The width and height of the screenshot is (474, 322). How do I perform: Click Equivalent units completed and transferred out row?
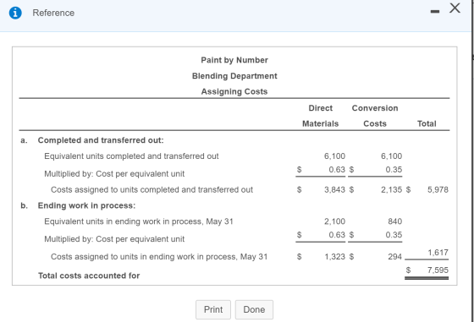coord(131,156)
